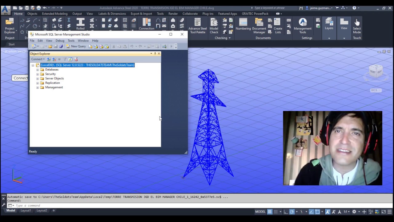
Task: Click the Autodesk Advance Steel application logo
Action: (x=5, y=10)
